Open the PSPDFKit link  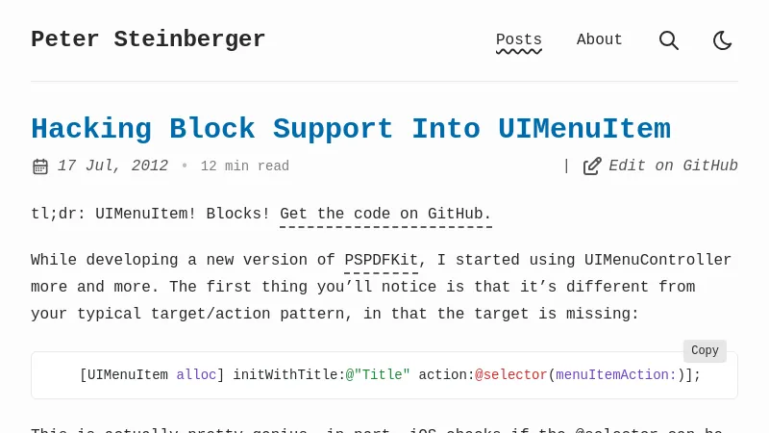(x=381, y=260)
